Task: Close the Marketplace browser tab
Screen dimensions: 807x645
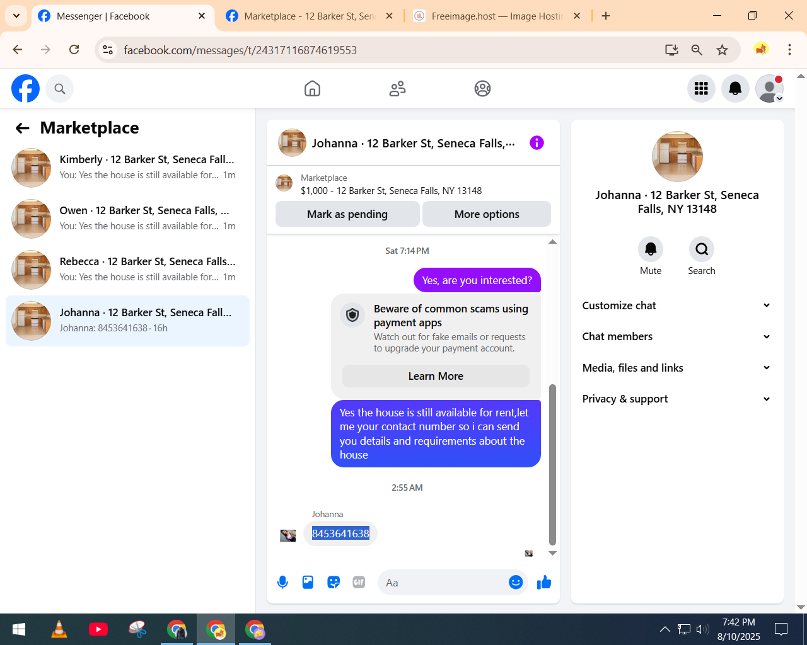Action: pos(389,16)
